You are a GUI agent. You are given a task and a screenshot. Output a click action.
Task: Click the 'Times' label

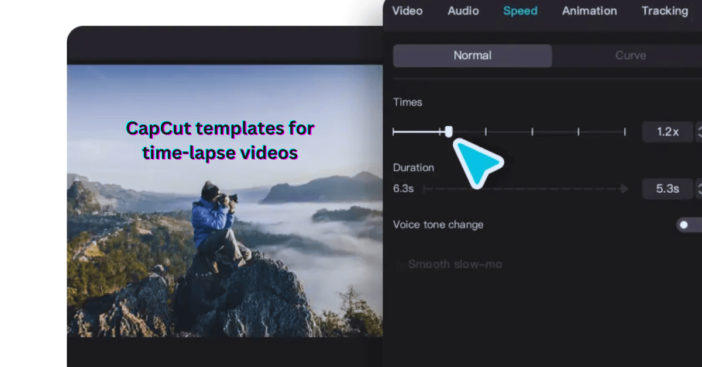click(408, 102)
